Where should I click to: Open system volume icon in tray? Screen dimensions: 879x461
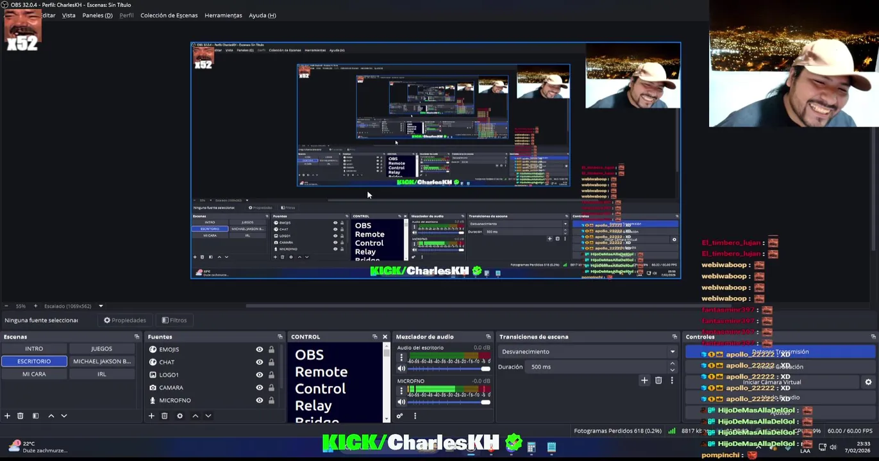point(833,447)
